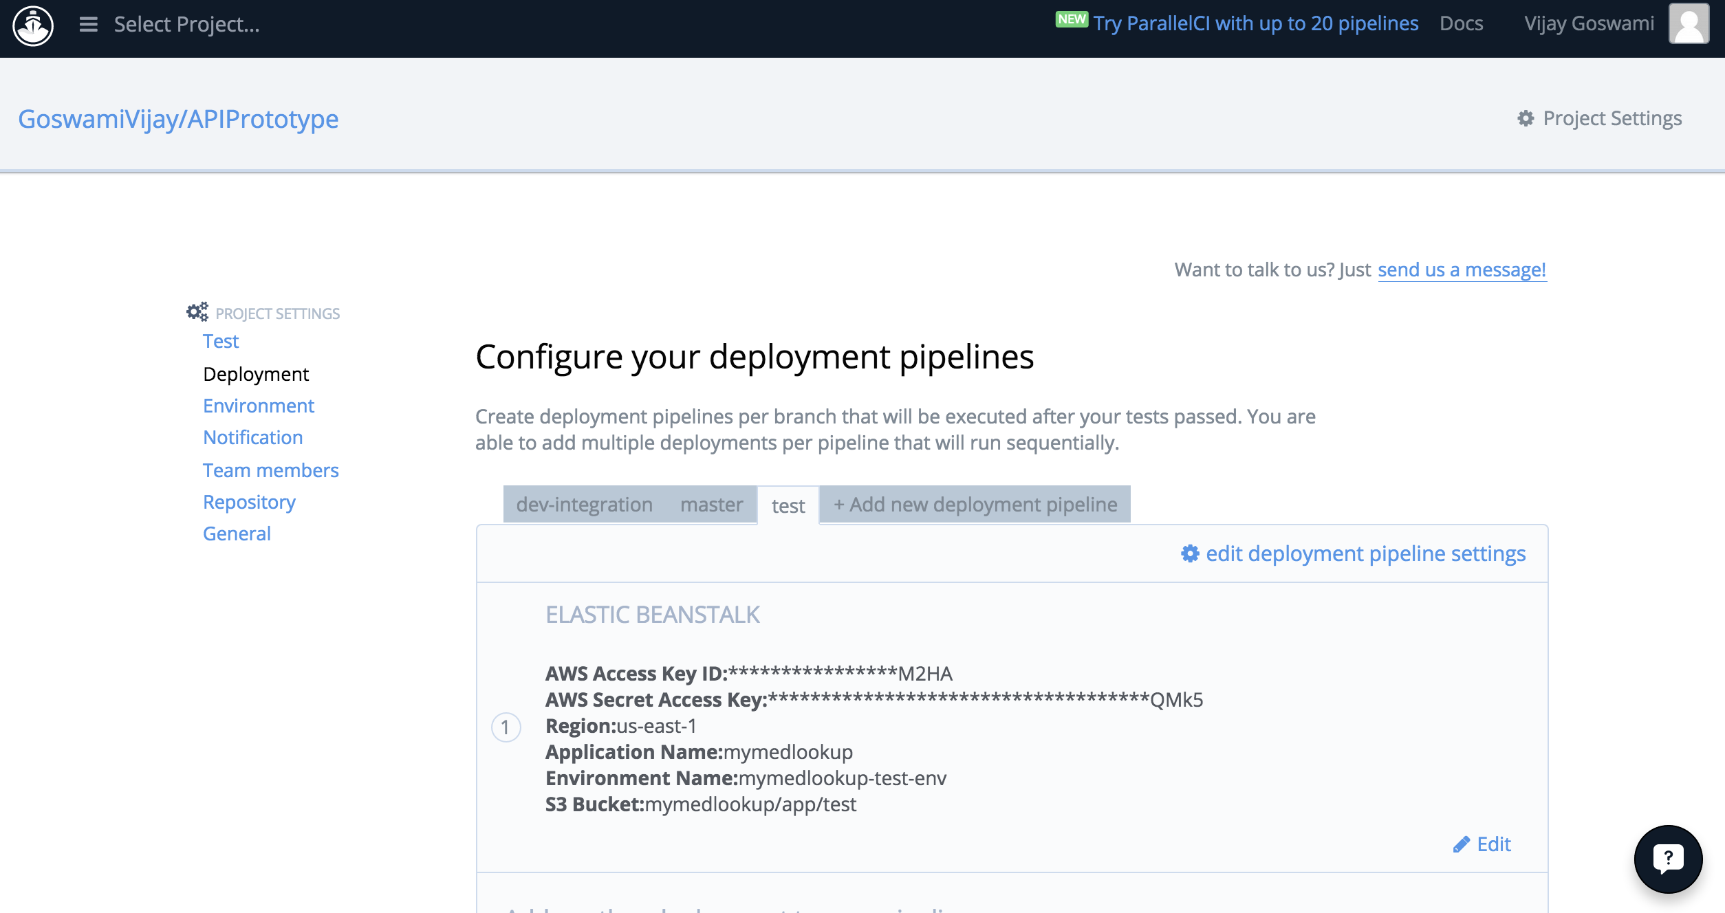The image size is (1725, 913).
Task: Click Repository in the sidebar
Action: (x=248, y=500)
